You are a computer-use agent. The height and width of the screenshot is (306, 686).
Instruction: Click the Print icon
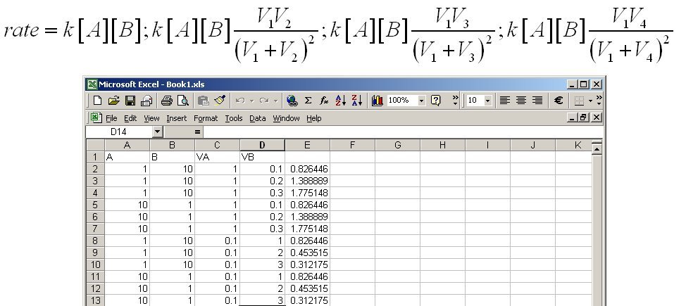click(x=166, y=101)
